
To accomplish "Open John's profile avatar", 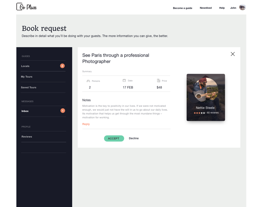I will [243, 7].
